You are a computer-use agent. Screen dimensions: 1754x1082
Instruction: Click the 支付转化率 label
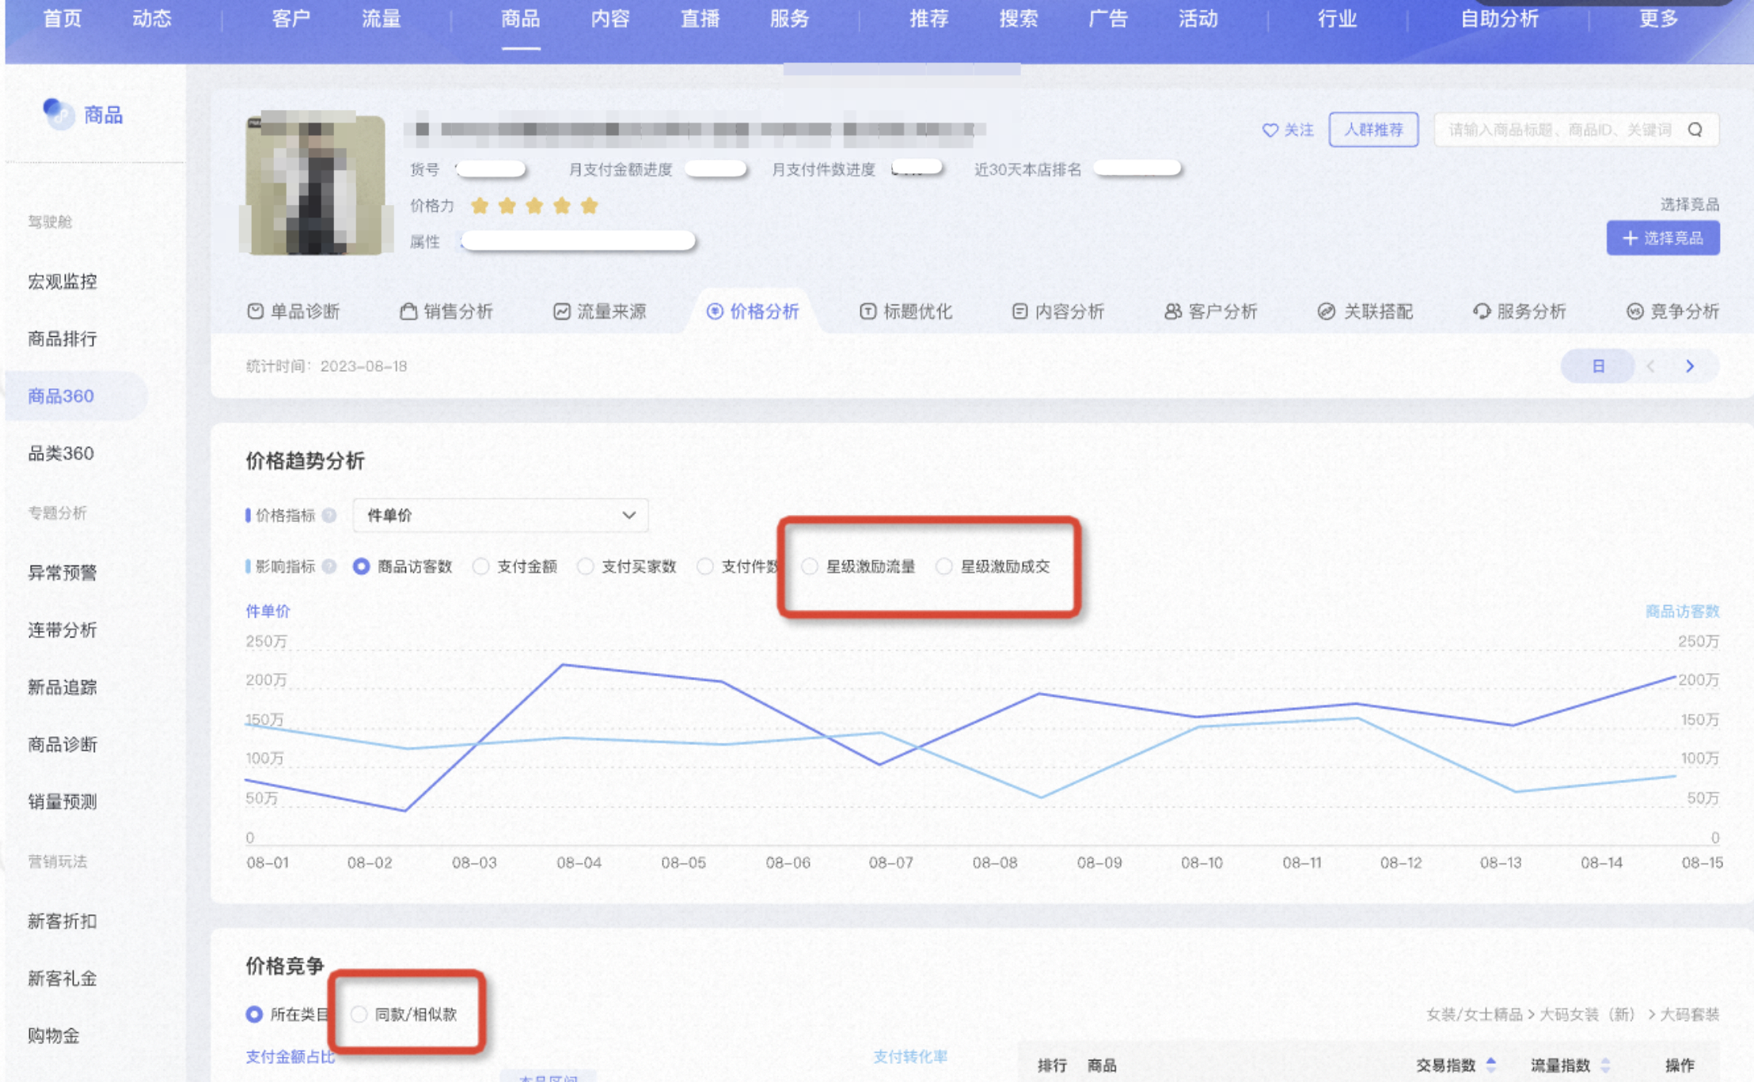(x=910, y=1057)
